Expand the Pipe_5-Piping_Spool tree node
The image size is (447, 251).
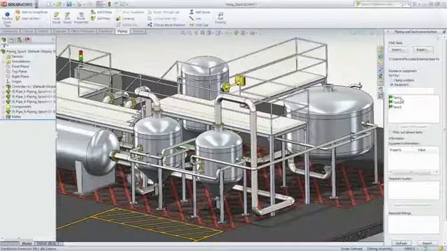pyautogui.click(x=3, y=112)
